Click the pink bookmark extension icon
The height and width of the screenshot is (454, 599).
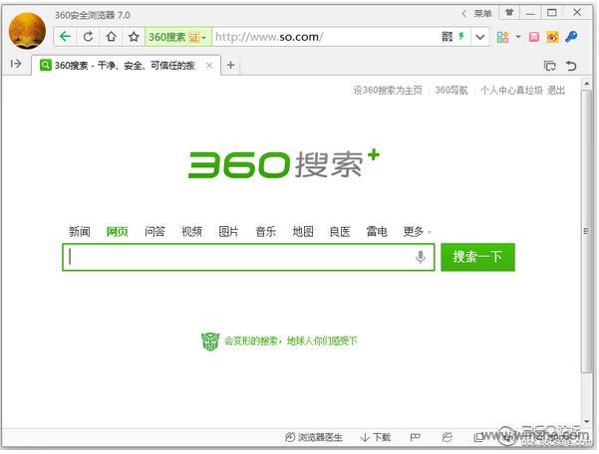coord(534,37)
